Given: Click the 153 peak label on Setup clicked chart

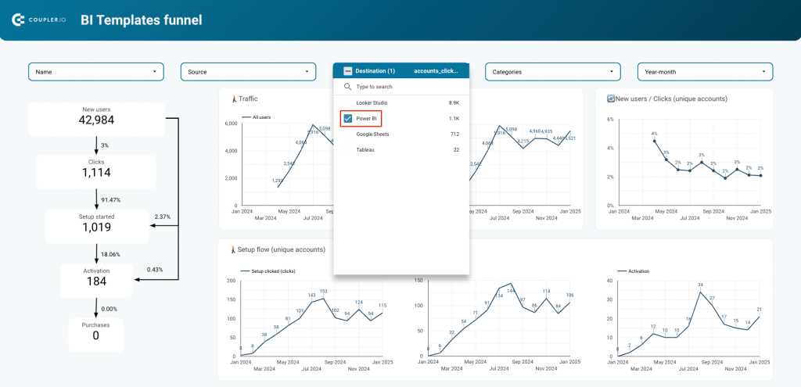Looking at the screenshot, I should (x=323, y=292).
